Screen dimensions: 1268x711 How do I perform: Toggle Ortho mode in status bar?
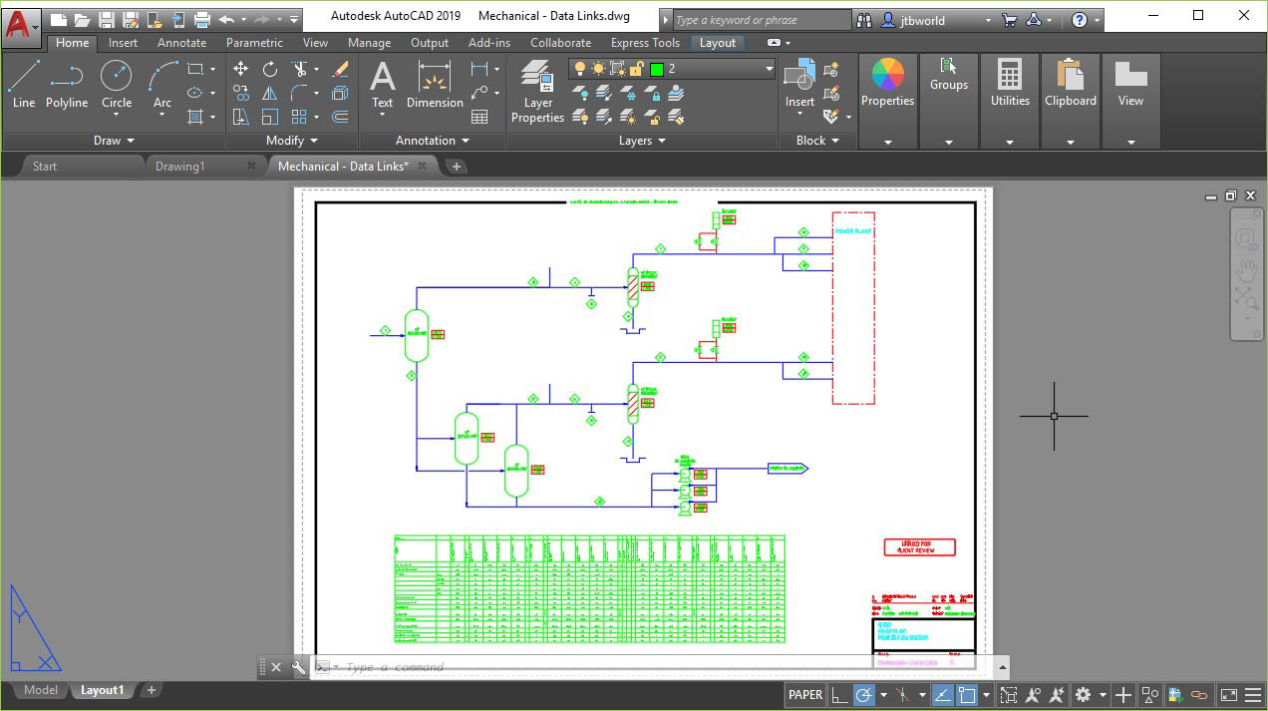click(840, 695)
